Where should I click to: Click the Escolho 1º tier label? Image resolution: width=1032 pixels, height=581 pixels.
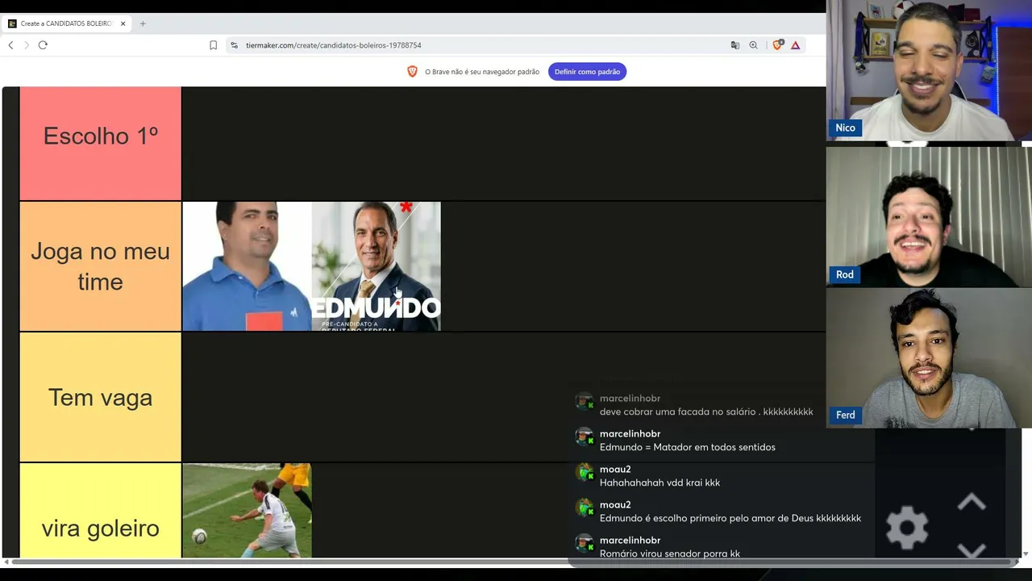point(100,136)
